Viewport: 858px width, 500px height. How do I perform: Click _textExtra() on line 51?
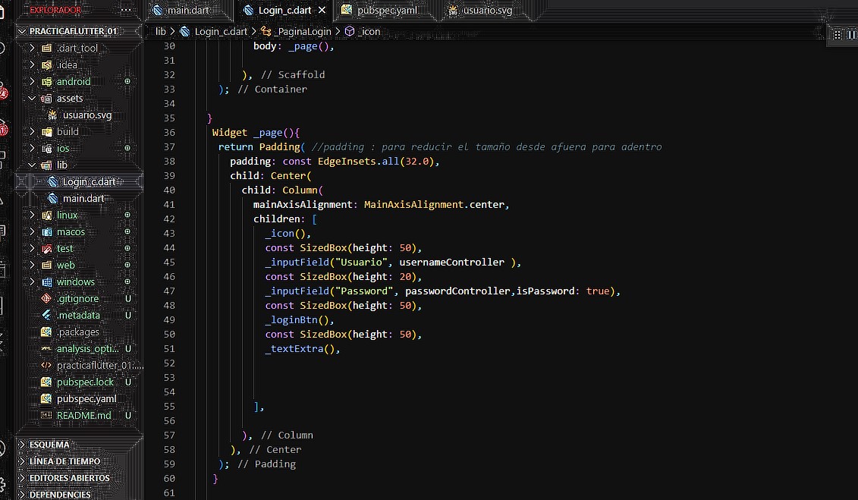pos(300,349)
